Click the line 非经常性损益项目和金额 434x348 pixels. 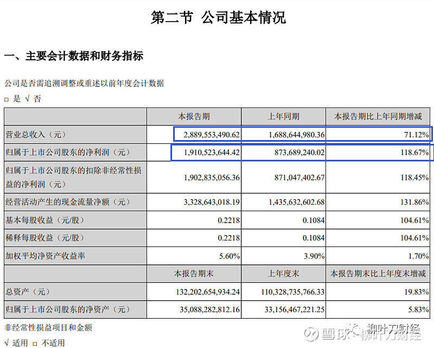pyautogui.click(x=48, y=328)
